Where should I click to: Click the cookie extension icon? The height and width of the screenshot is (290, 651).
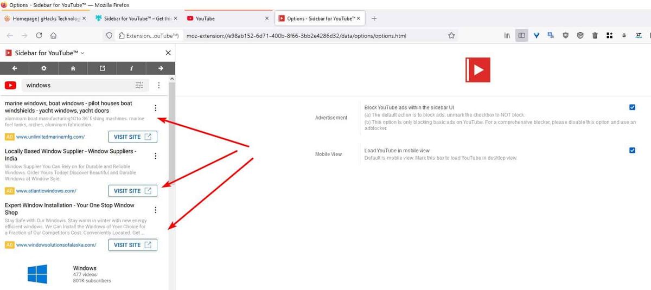pos(580,35)
